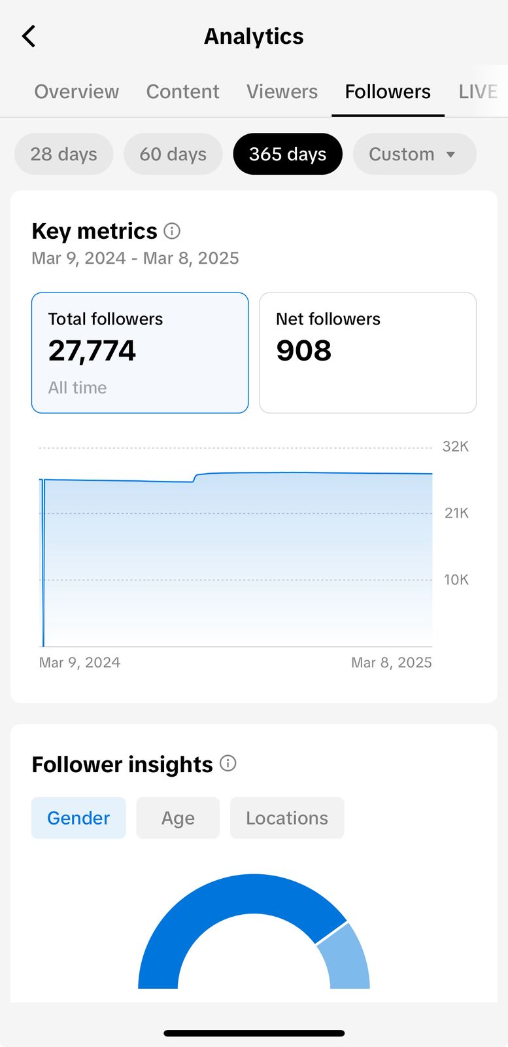The image size is (508, 1047).
Task: Select the 28 days range
Action: click(63, 154)
